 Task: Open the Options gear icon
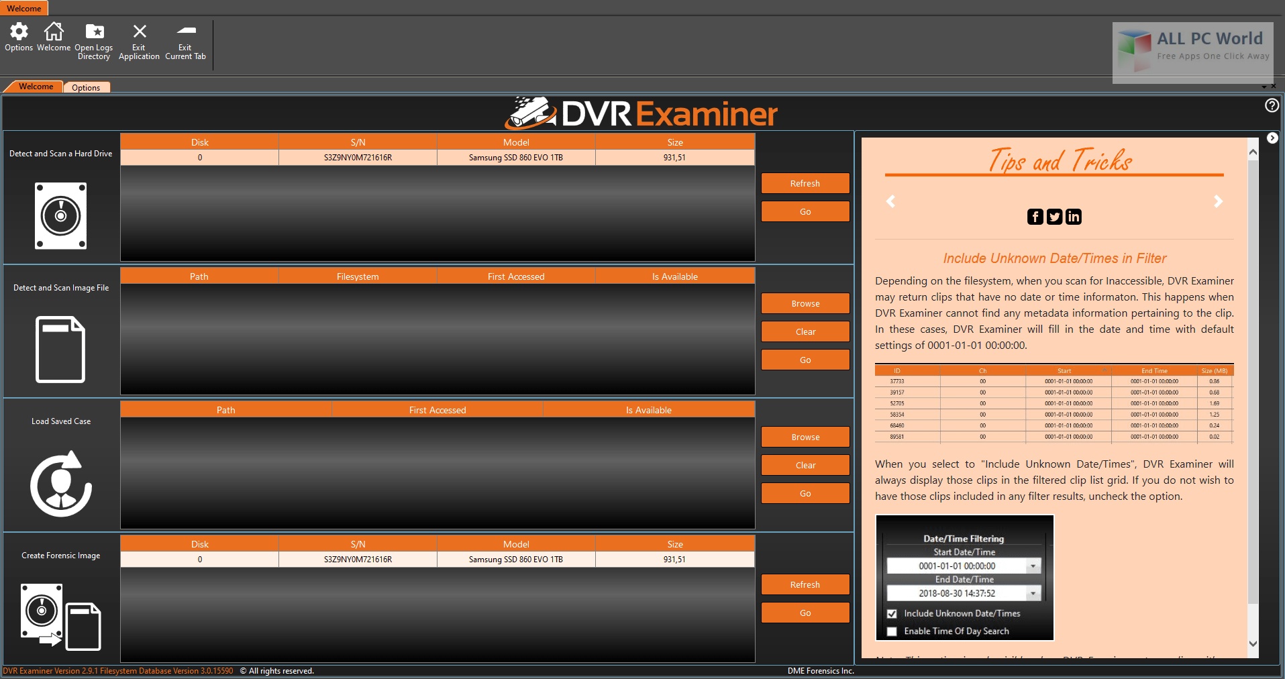click(18, 31)
